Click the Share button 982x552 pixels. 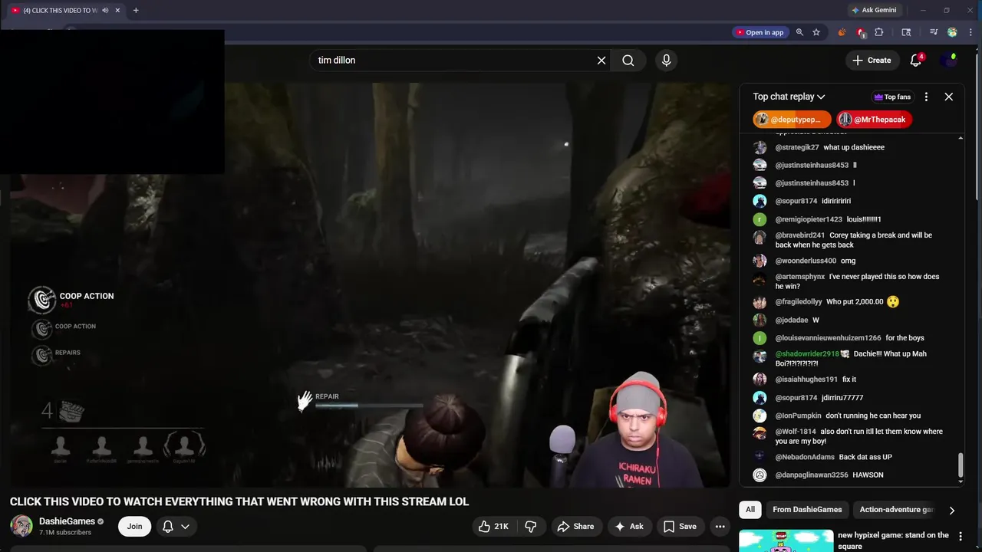pyautogui.click(x=575, y=526)
